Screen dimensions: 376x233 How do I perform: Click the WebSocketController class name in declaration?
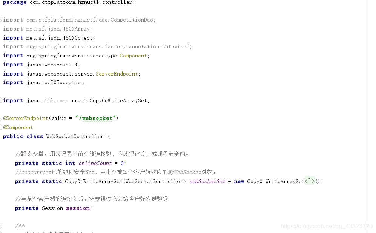[x=75, y=136]
